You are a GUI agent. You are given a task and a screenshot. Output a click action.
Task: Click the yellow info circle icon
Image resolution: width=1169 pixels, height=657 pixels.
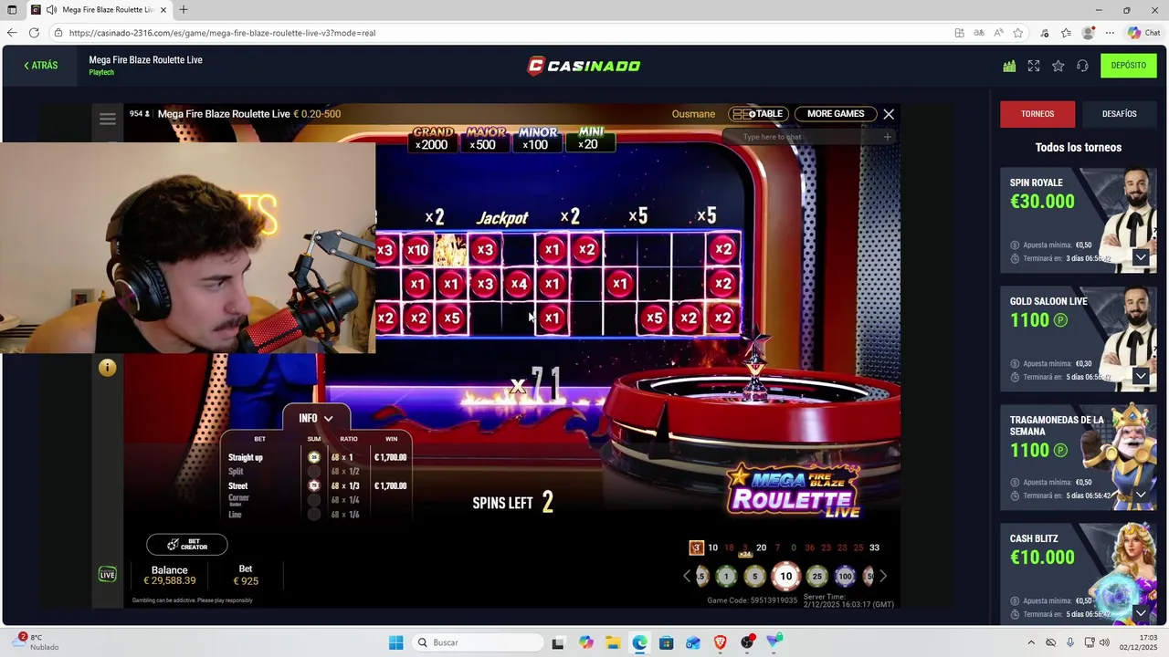coord(108,368)
